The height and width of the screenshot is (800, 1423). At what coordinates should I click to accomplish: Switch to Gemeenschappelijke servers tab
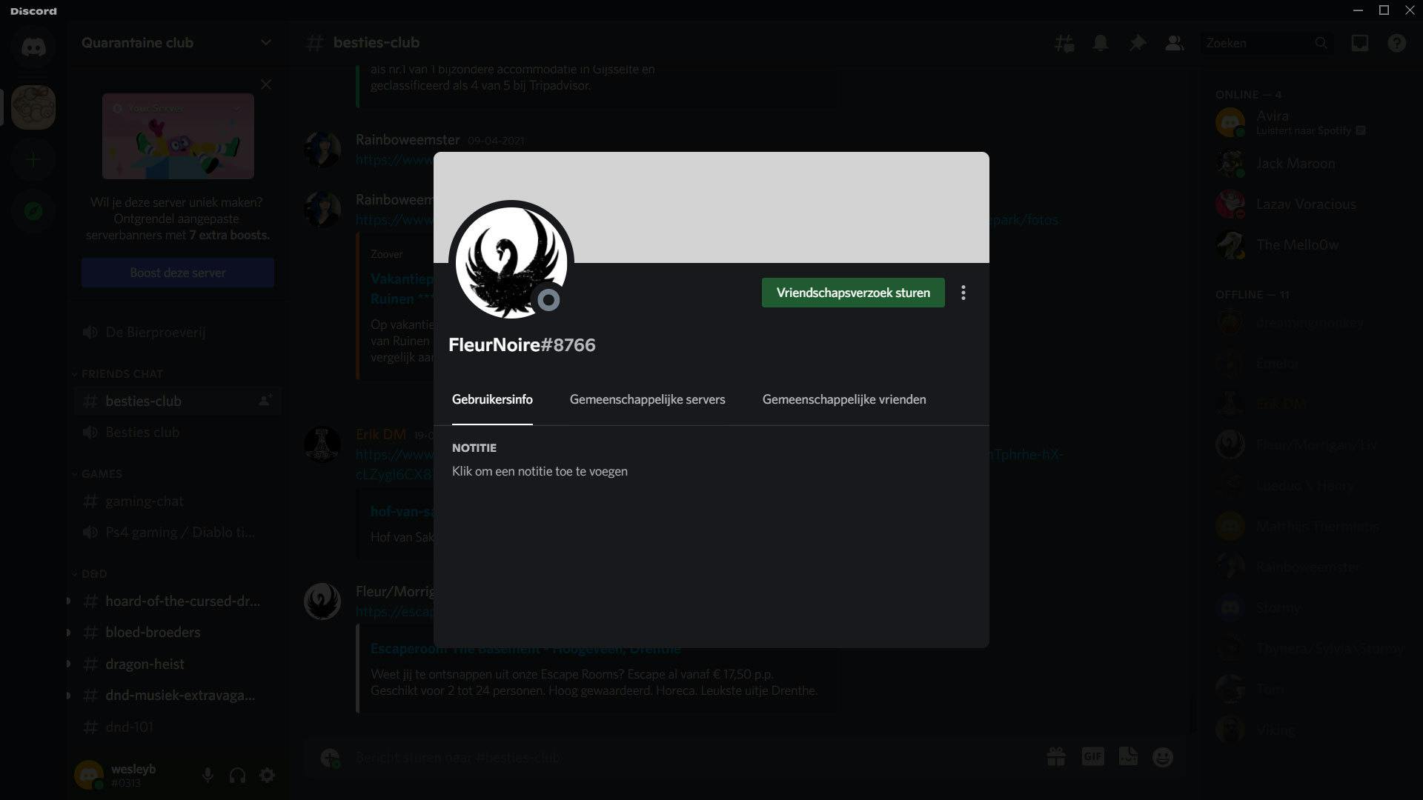pos(647,399)
